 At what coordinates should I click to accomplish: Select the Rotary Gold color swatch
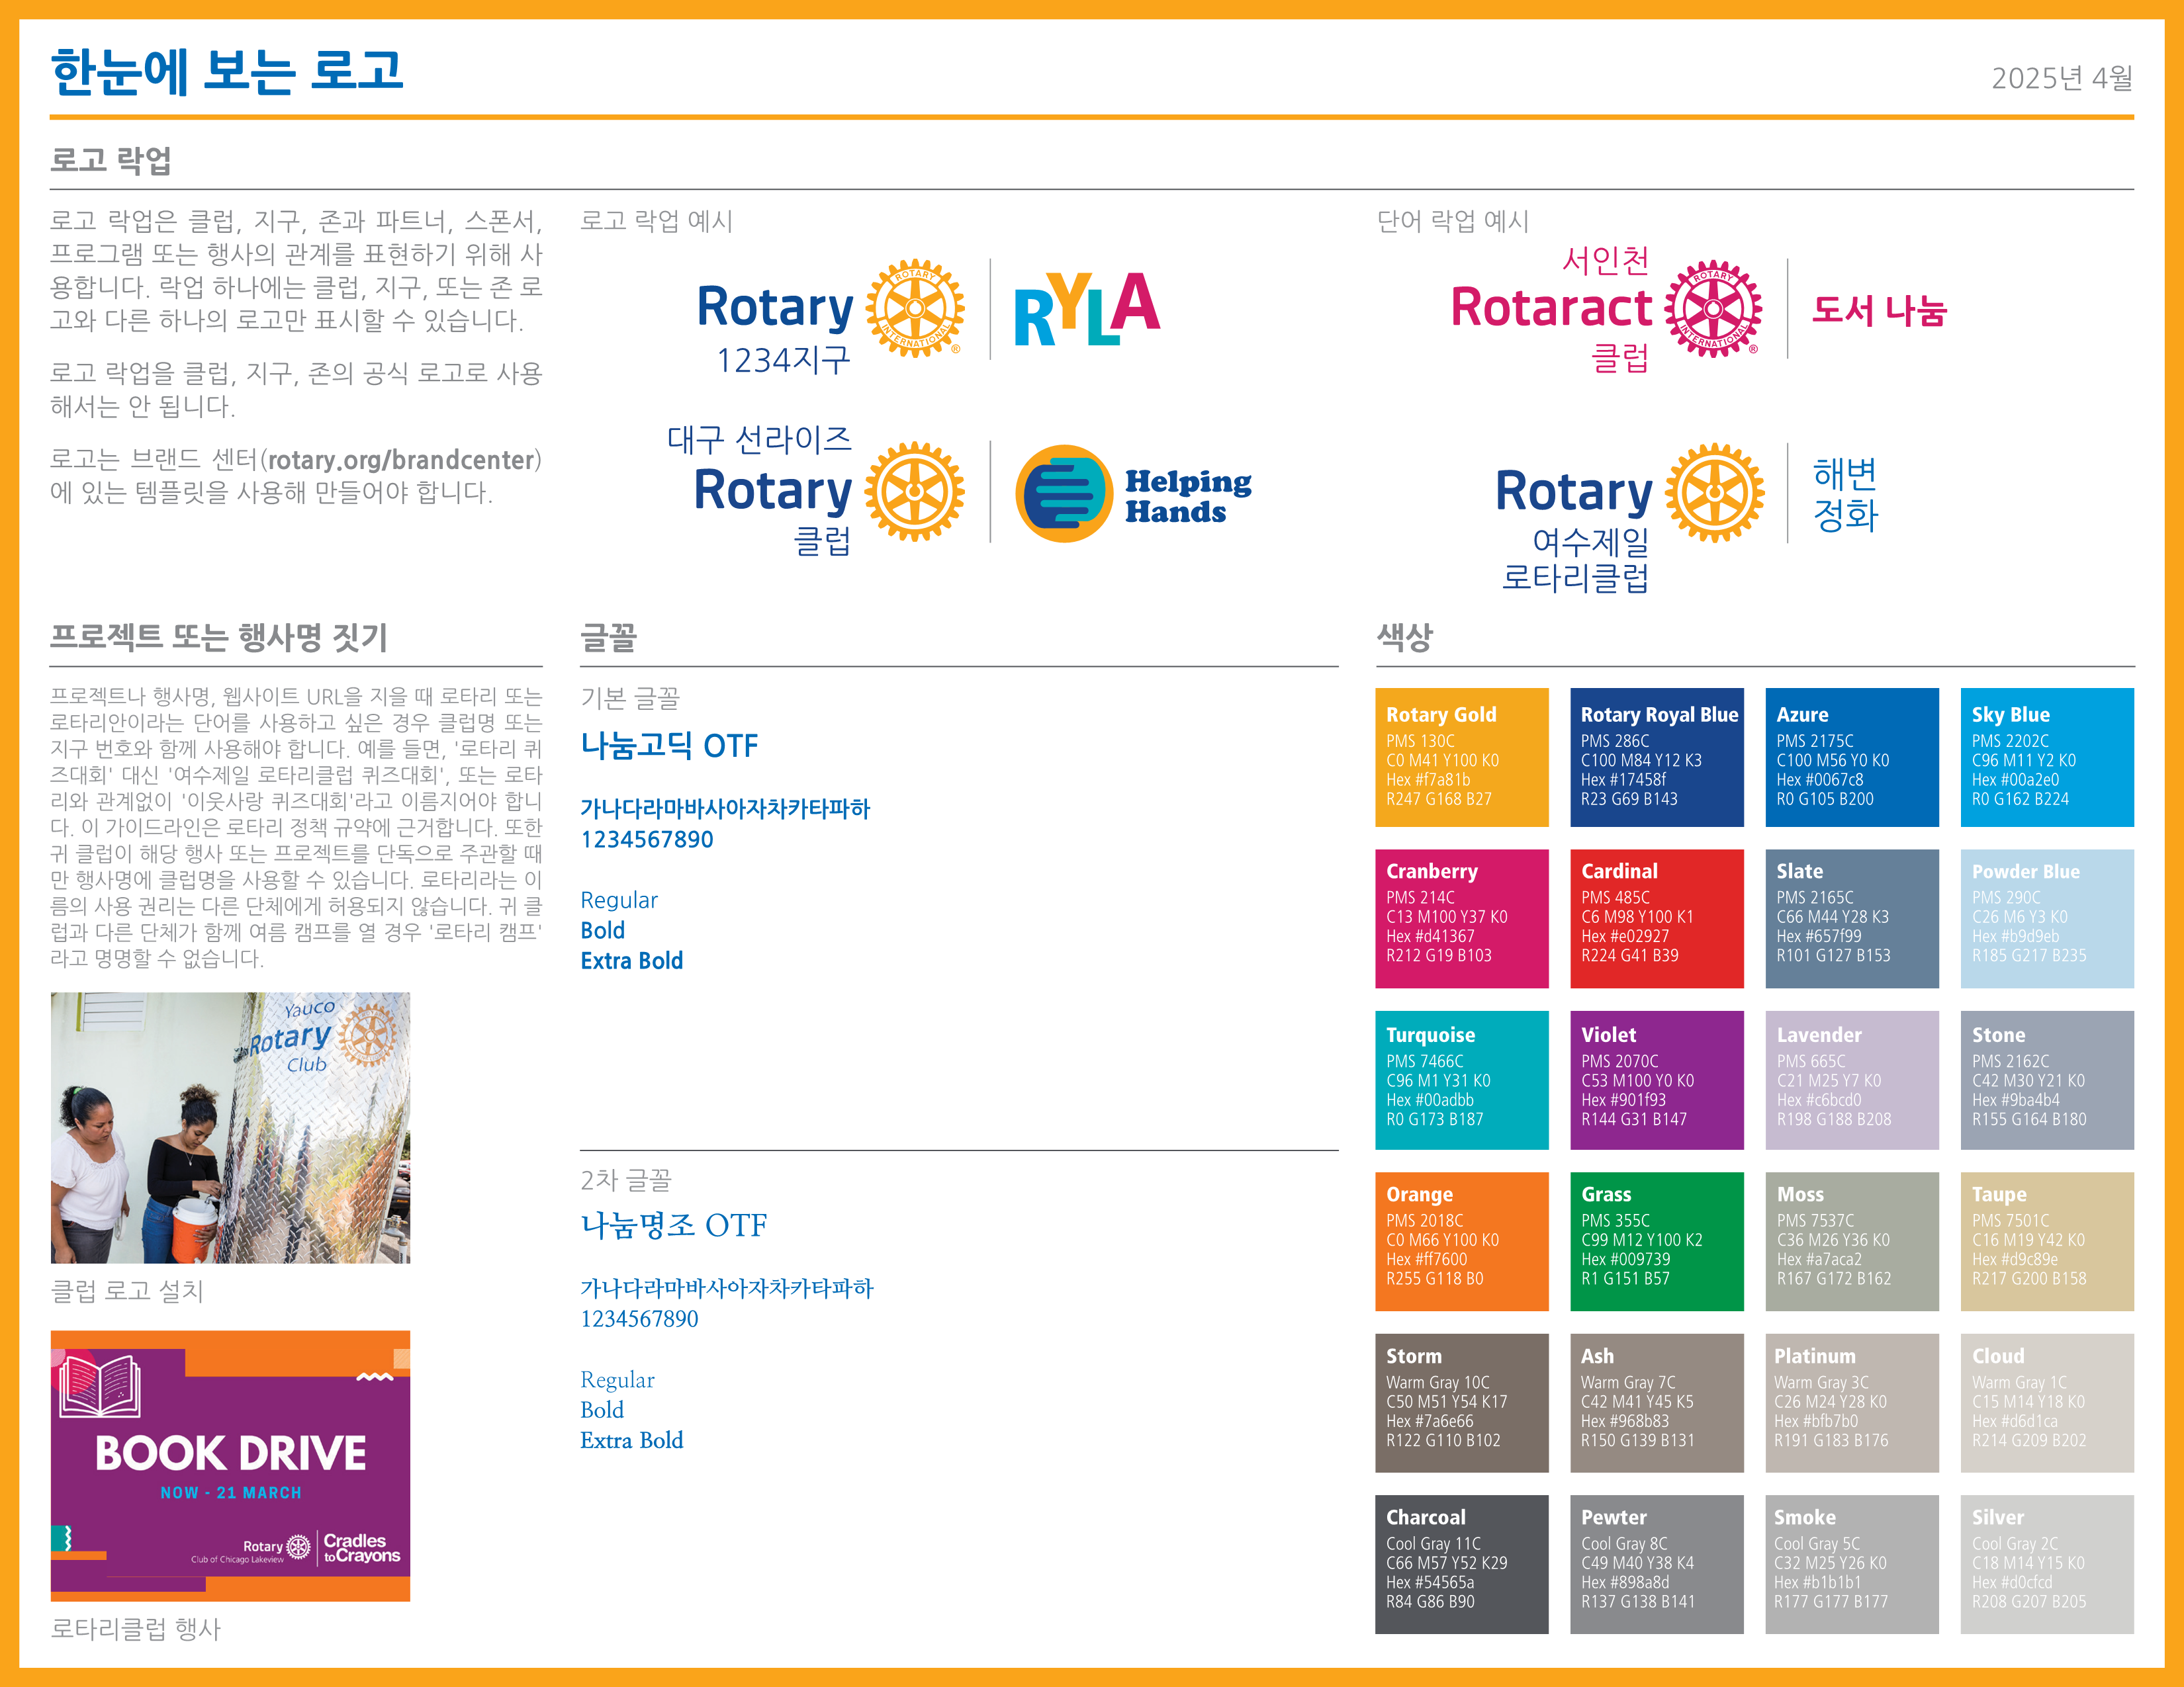[1461, 757]
